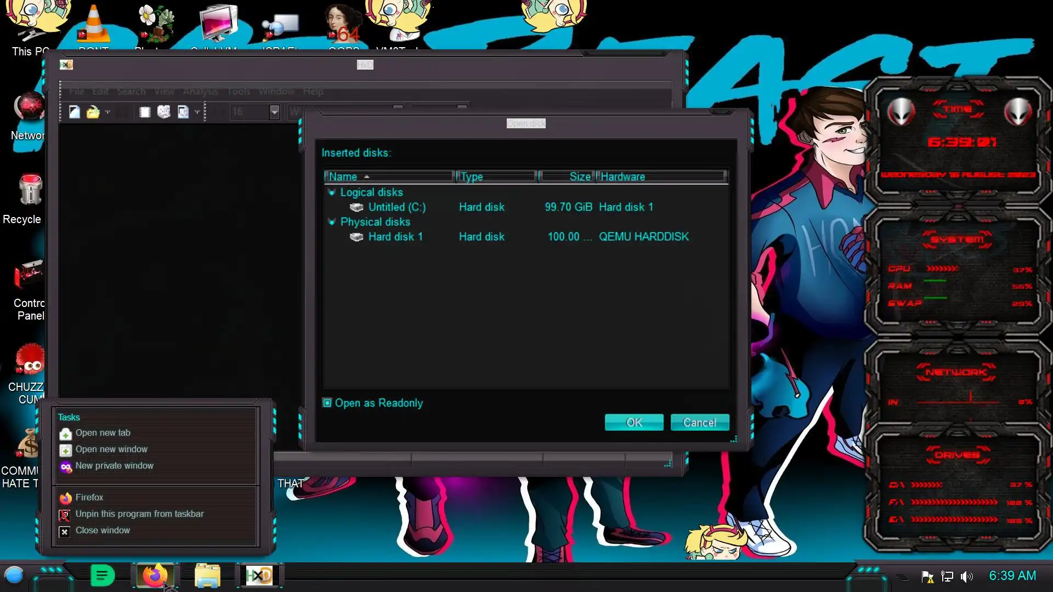Click the volume speaker tray icon

(x=966, y=576)
